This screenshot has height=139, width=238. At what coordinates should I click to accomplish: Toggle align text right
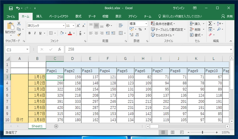(102, 33)
